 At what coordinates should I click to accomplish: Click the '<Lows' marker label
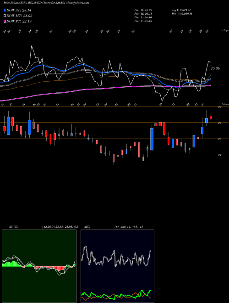click(225, 104)
